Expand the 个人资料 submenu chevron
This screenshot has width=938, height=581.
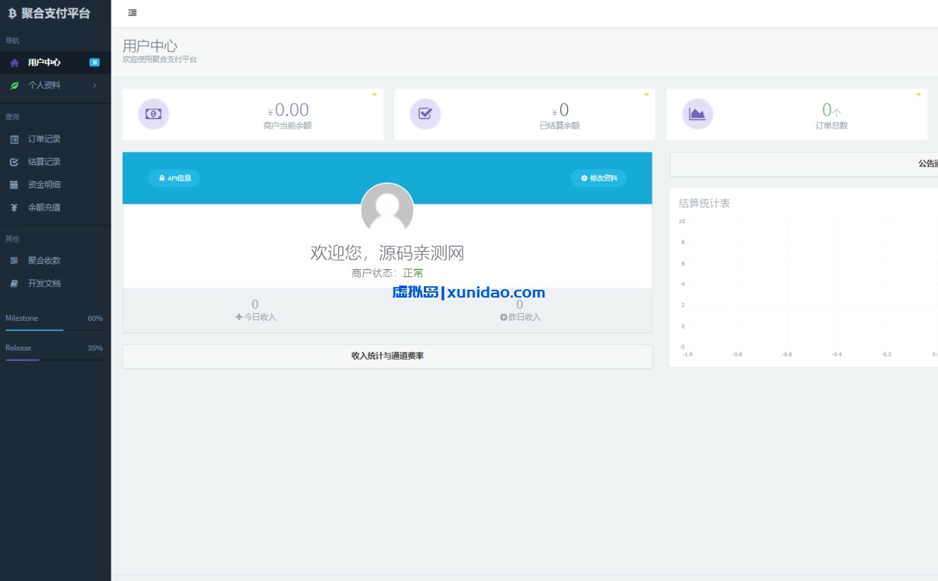[94, 85]
